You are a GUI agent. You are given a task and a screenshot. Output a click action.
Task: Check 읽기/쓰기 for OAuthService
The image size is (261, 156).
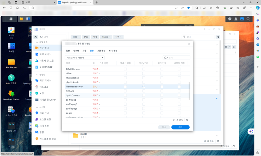pos(143,69)
